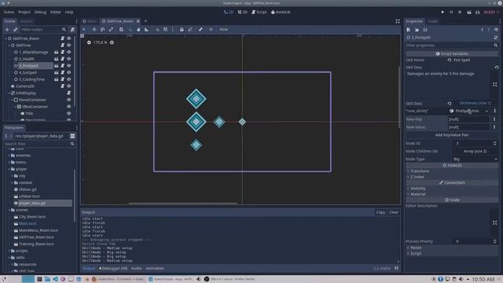Open Node Children Ids array editor

(475, 151)
